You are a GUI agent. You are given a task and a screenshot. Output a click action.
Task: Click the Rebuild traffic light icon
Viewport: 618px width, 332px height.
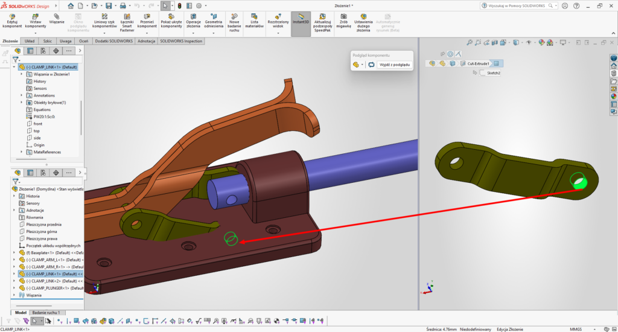(179, 6)
